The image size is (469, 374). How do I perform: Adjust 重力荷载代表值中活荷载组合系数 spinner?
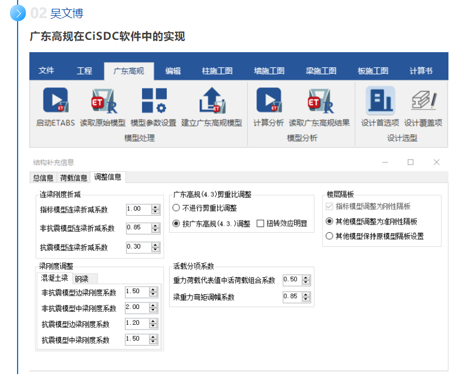[x=306, y=280]
